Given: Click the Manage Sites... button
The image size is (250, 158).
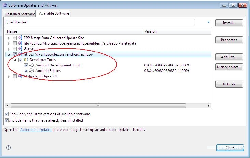Looking at the screenshot, I should tap(229, 67).
